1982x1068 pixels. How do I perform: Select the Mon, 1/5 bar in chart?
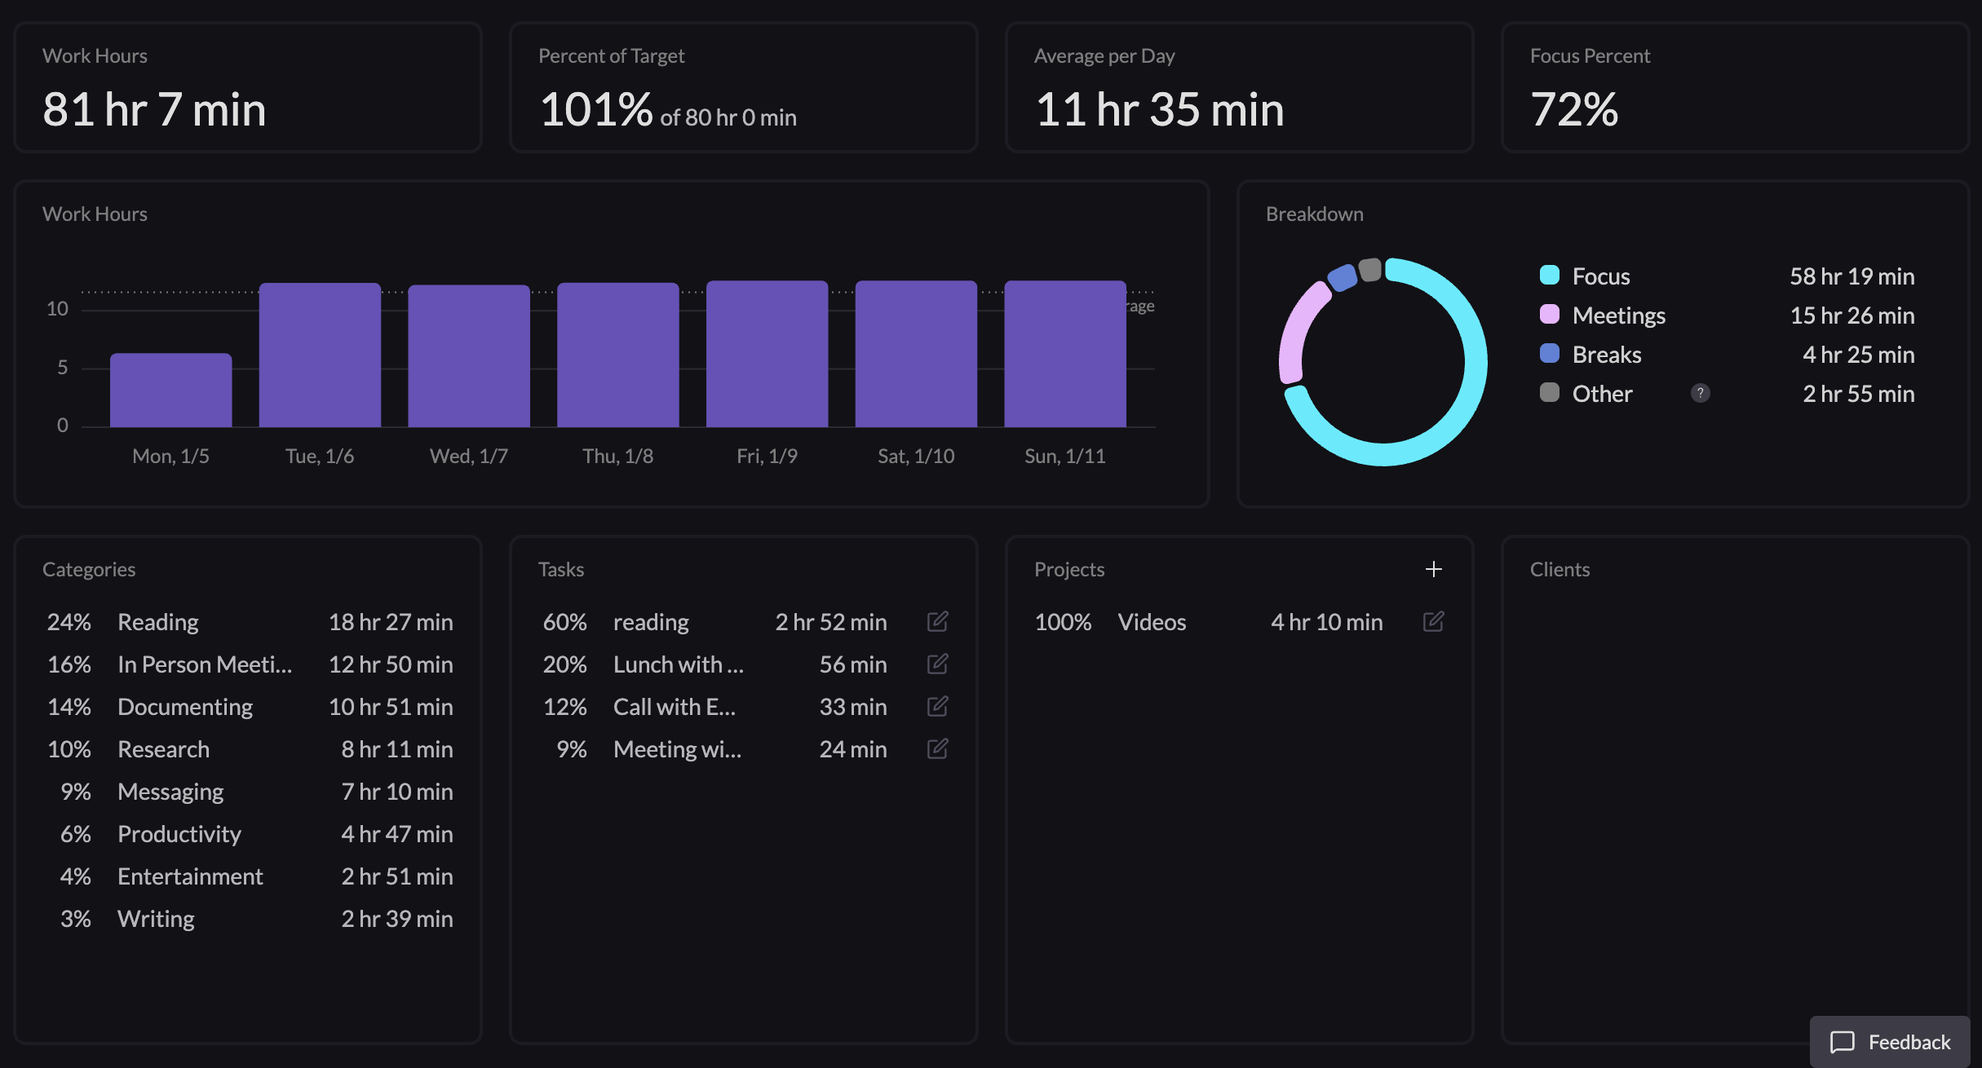(170, 391)
